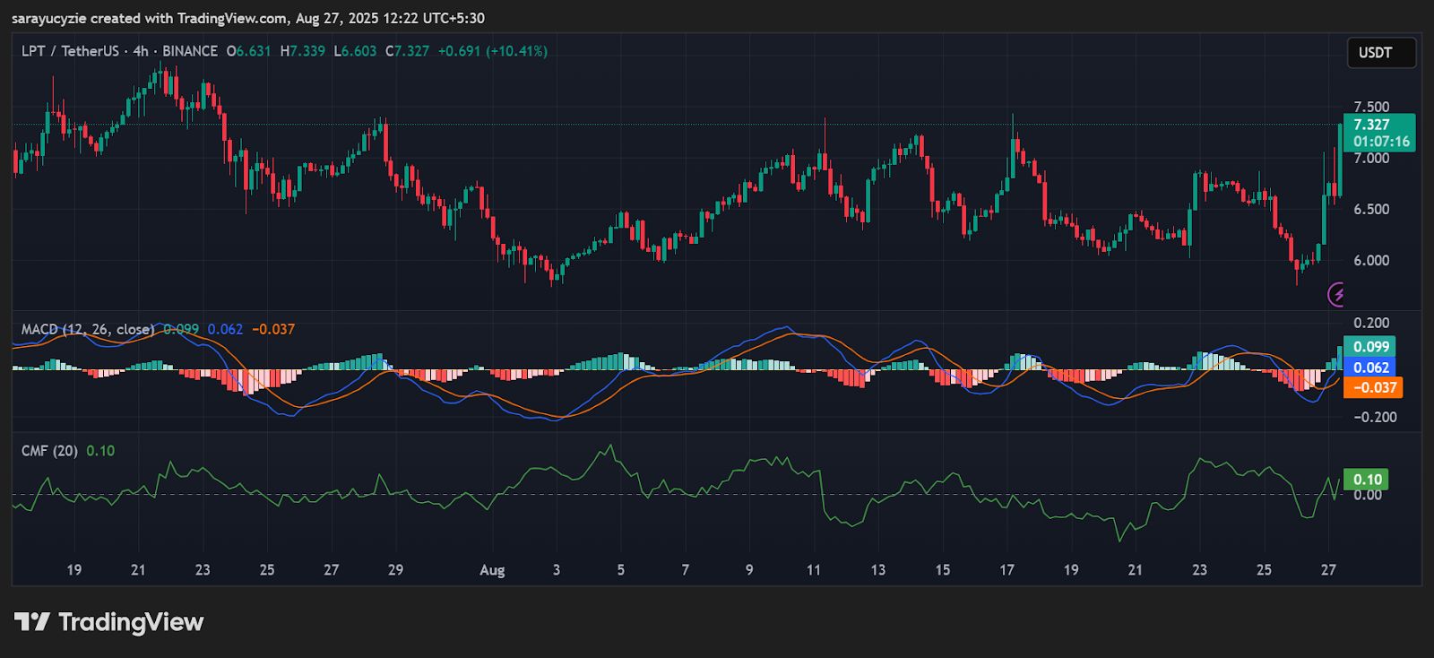Click the blue MACD line label 0.062
The image size is (1434, 658).
pos(1370,368)
